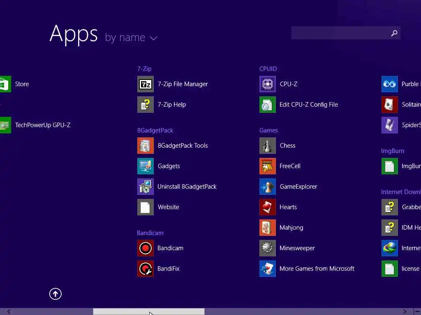Screen dimensions: 421x315
Task: Launch CPU-Z icon
Action: [268, 84]
